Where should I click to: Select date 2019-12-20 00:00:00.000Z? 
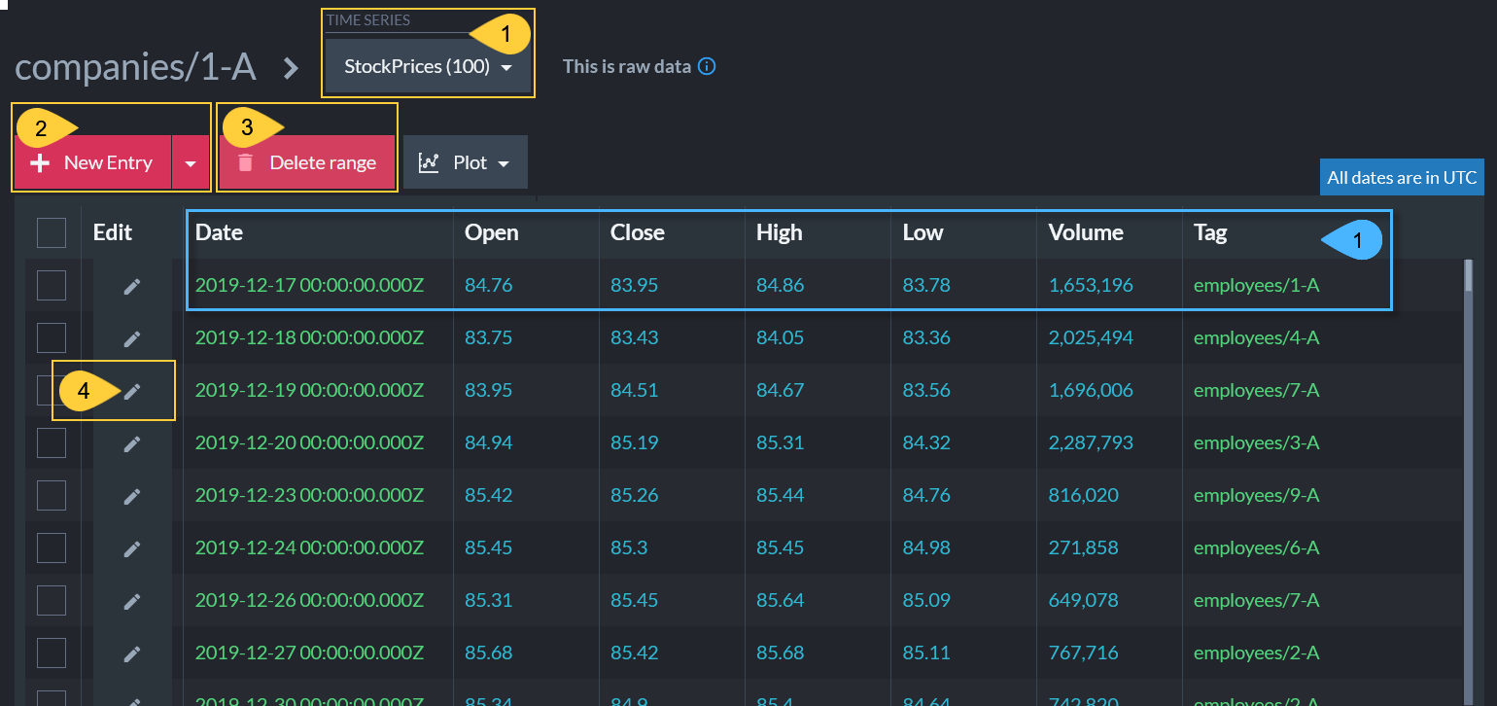click(310, 443)
